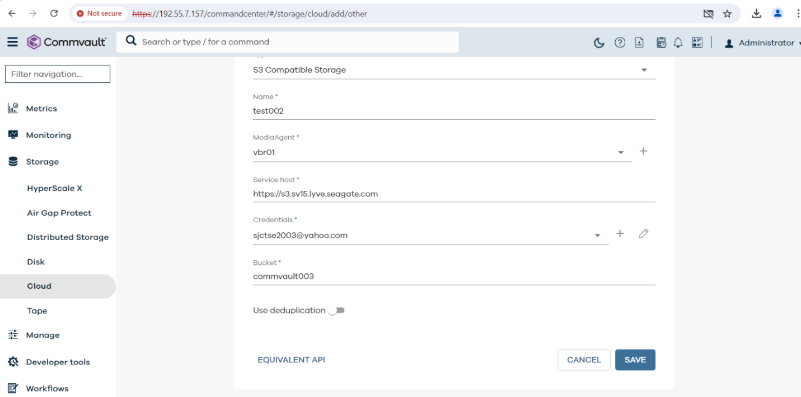Click the crossed-out screen icon in address bar
Screen dimensions: 801x397
point(708,13)
